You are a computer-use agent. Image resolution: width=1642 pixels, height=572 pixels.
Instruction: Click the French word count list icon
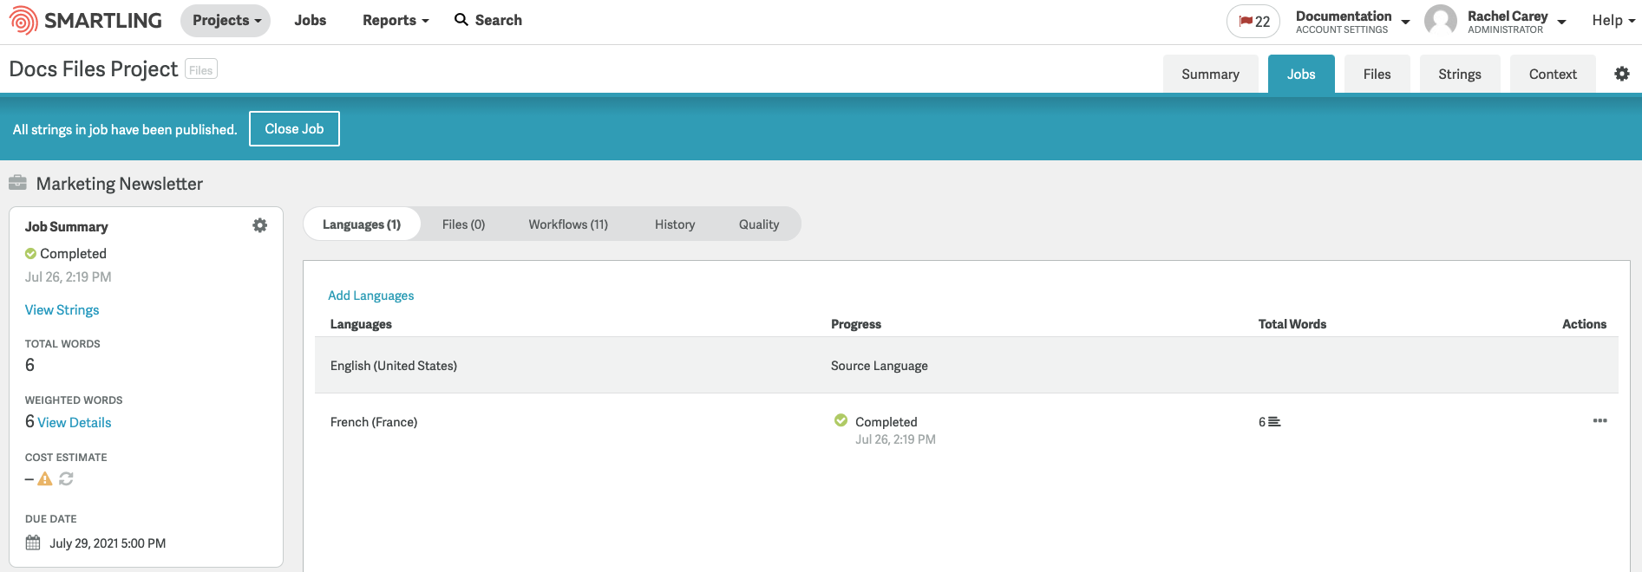(x=1274, y=422)
